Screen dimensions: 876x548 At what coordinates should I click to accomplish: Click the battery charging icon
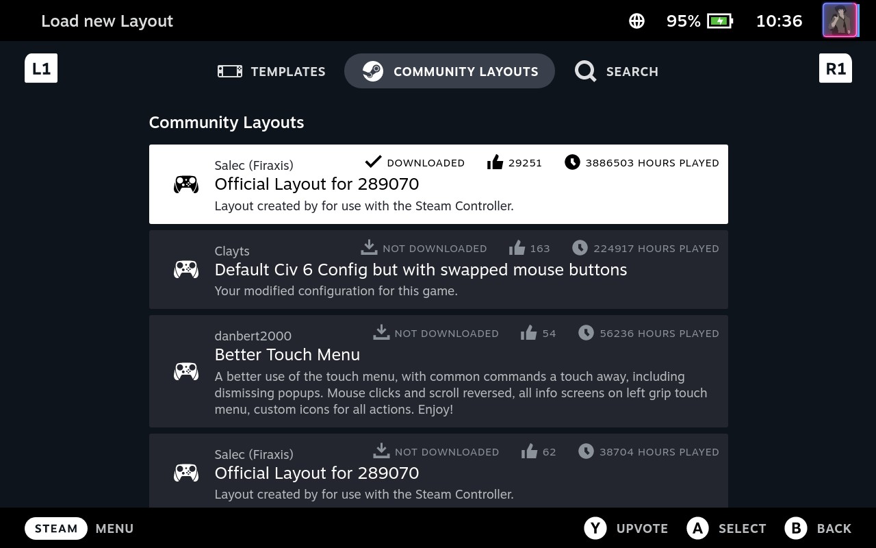tap(720, 21)
